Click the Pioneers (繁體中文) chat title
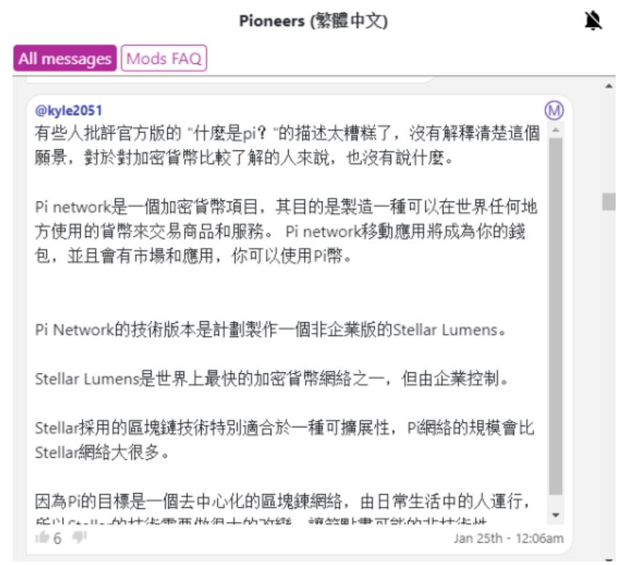The width and height of the screenshot is (628, 565). [313, 21]
